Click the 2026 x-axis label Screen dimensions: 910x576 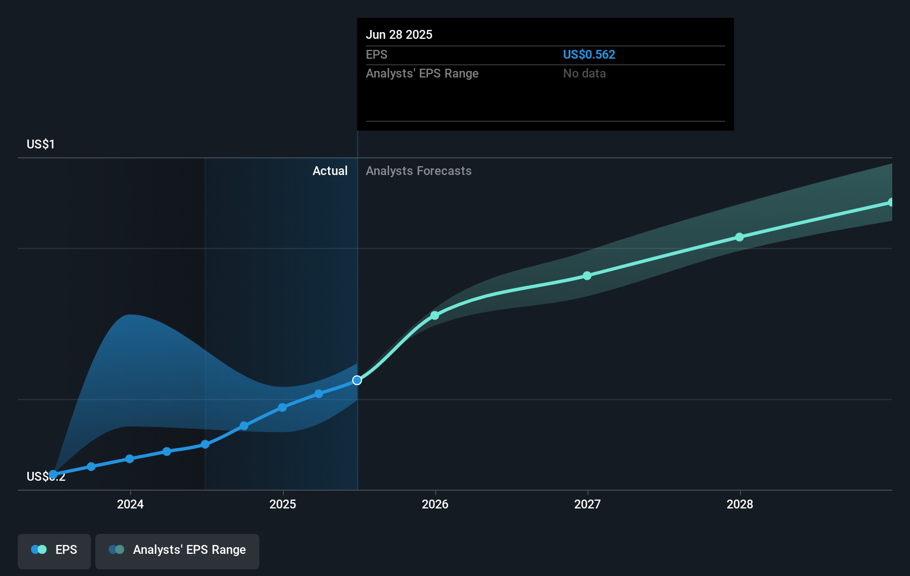click(x=435, y=505)
